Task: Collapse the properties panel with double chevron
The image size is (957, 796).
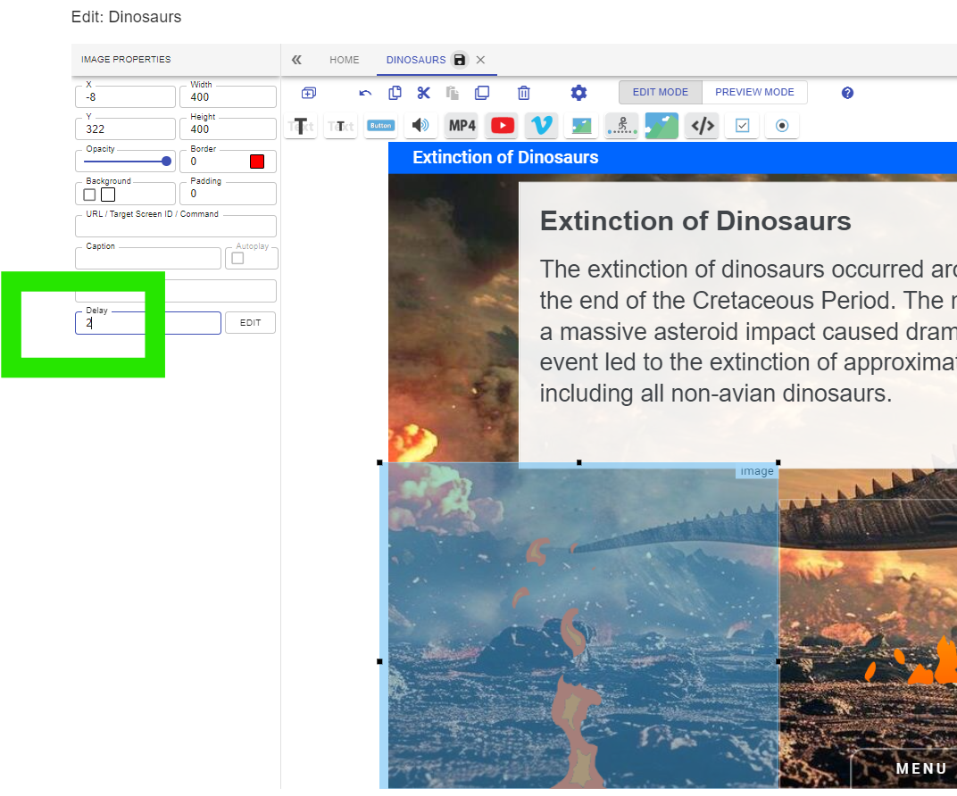Action: pos(296,60)
